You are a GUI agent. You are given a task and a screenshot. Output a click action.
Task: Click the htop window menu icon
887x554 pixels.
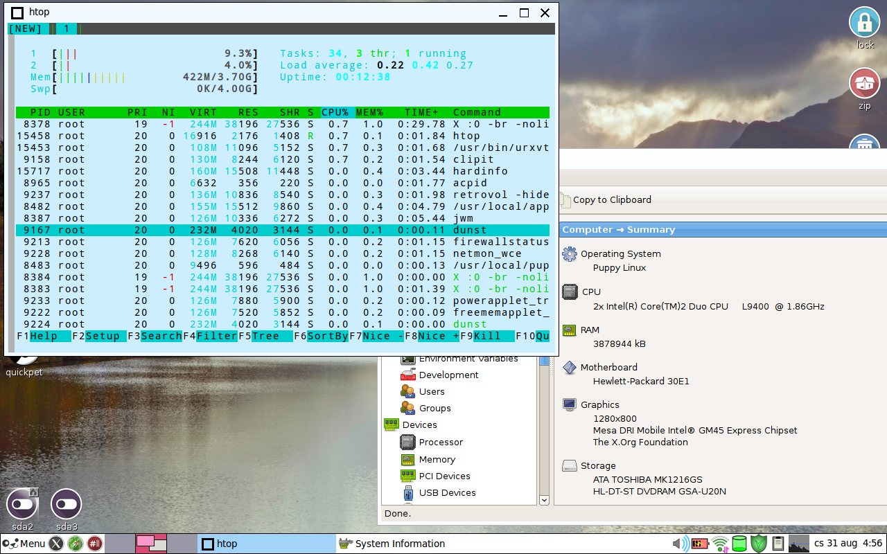coord(17,12)
